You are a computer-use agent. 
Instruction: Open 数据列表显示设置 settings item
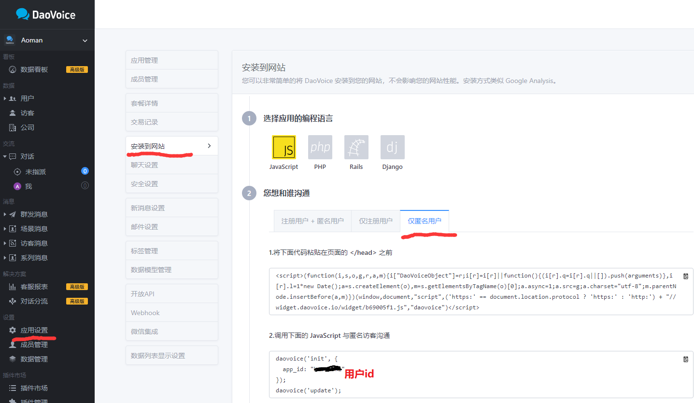pyautogui.click(x=172, y=356)
